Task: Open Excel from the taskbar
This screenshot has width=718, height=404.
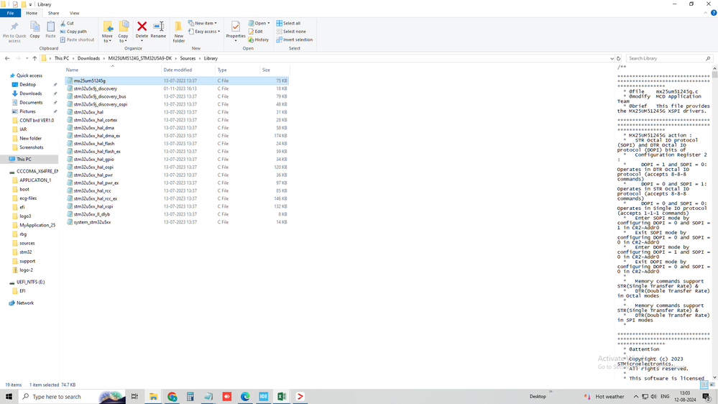Action: click(282, 397)
